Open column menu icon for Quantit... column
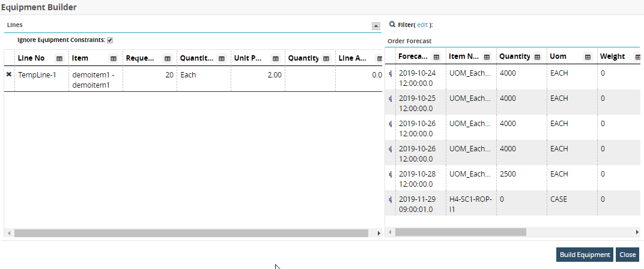644x269 pixels. [221, 59]
